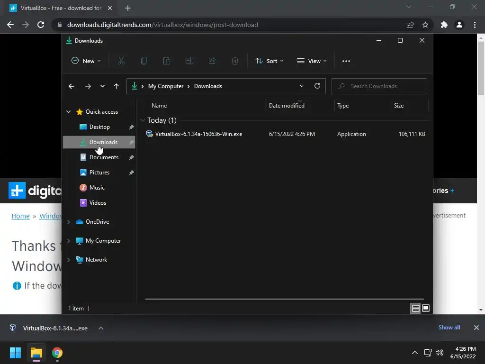Open Chrome extensions puzzle icon
Image resolution: width=485 pixels, height=364 pixels.
(x=444, y=25)
